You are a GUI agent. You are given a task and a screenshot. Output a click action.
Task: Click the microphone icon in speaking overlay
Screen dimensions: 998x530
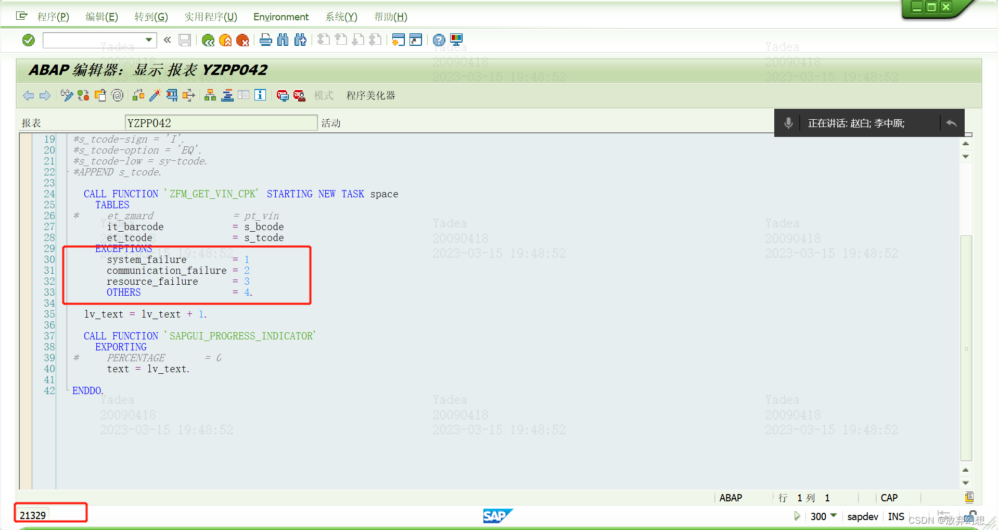tap(788, 123)
